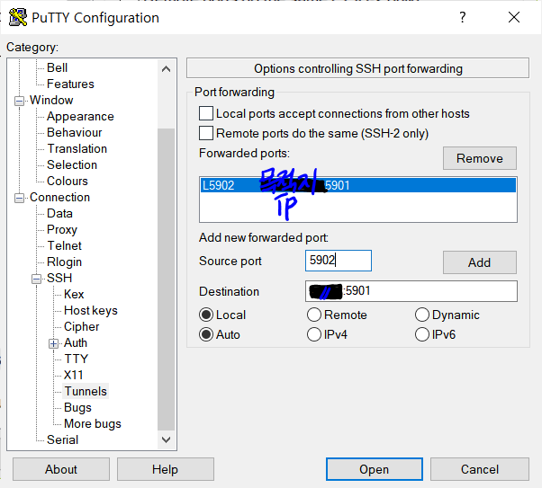The height and width of the screenshot is (488, 542).
Task: Select the Auth category
Action: coord(76,342)
